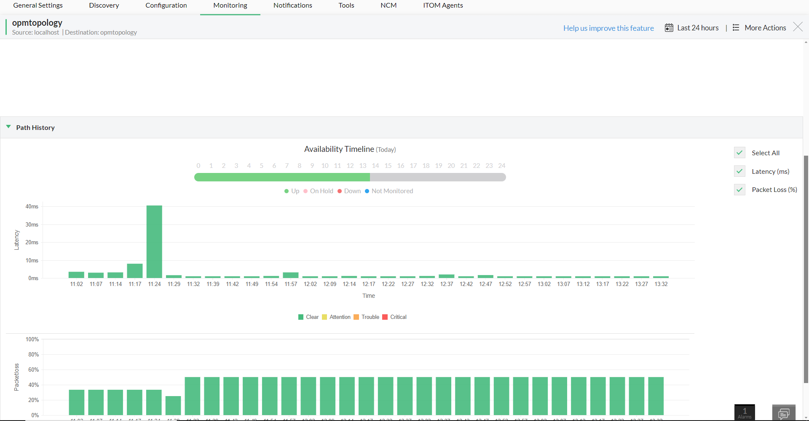809x421 pixels.
Task: Select the Clear legend square under the latency chart
Action: click(x=300, y=317)
